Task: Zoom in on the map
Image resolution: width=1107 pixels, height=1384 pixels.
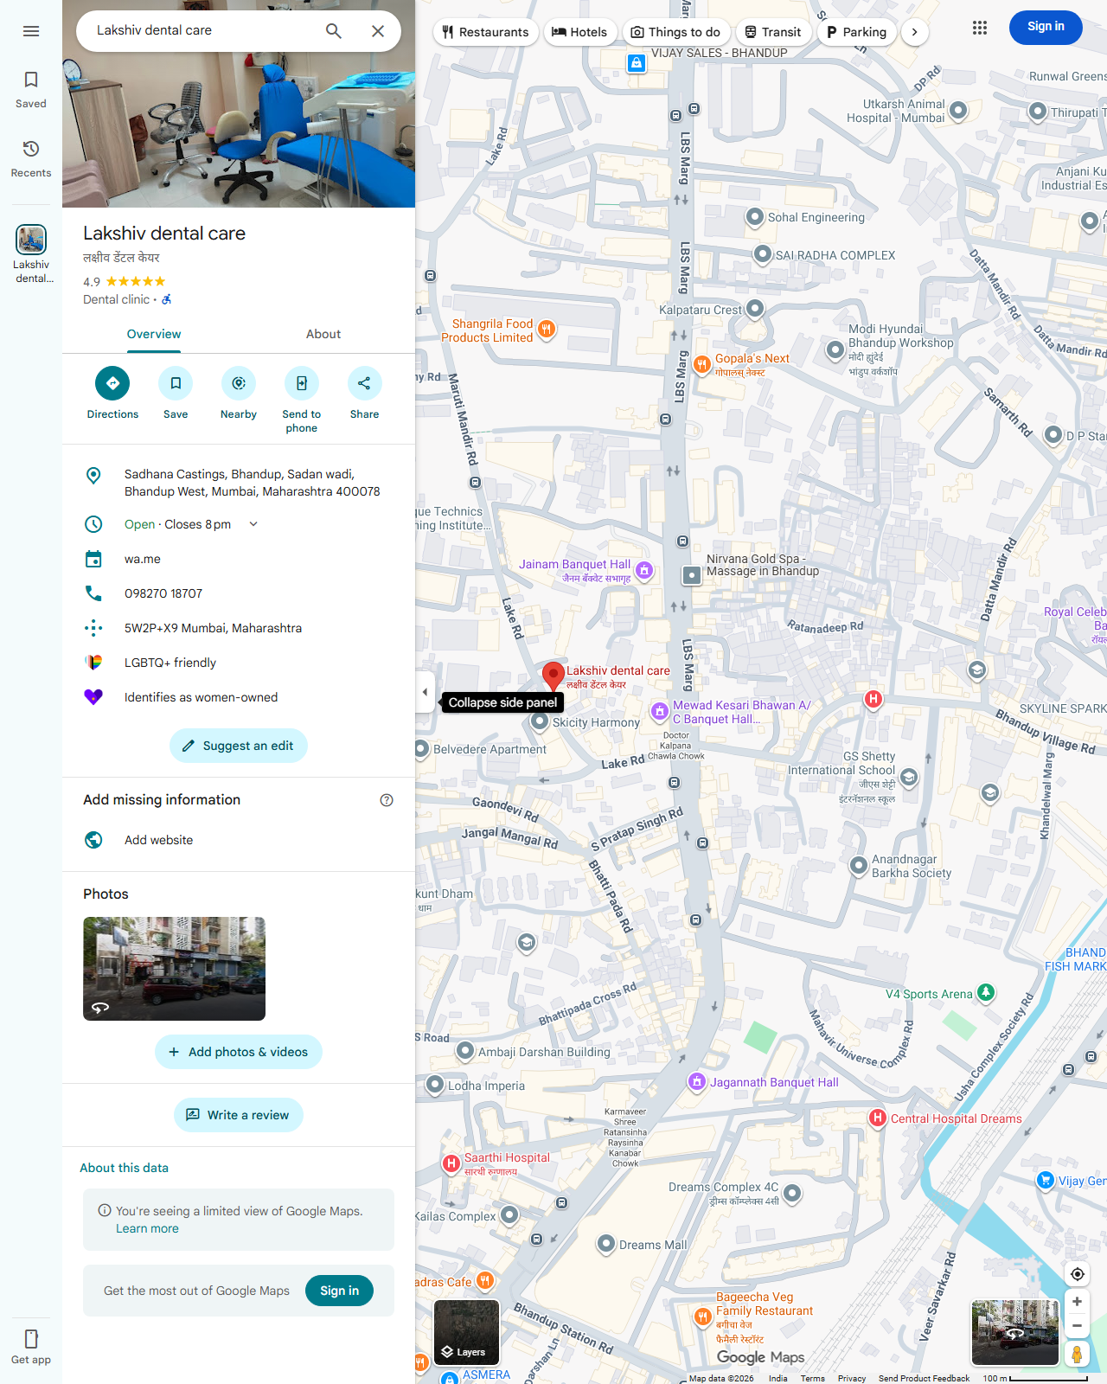Action: click(1077, 1302)
